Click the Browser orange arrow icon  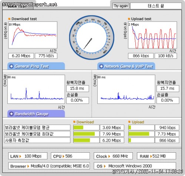pos(28,166)
